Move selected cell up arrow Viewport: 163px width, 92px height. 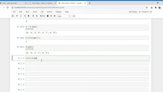pos(33,16)
